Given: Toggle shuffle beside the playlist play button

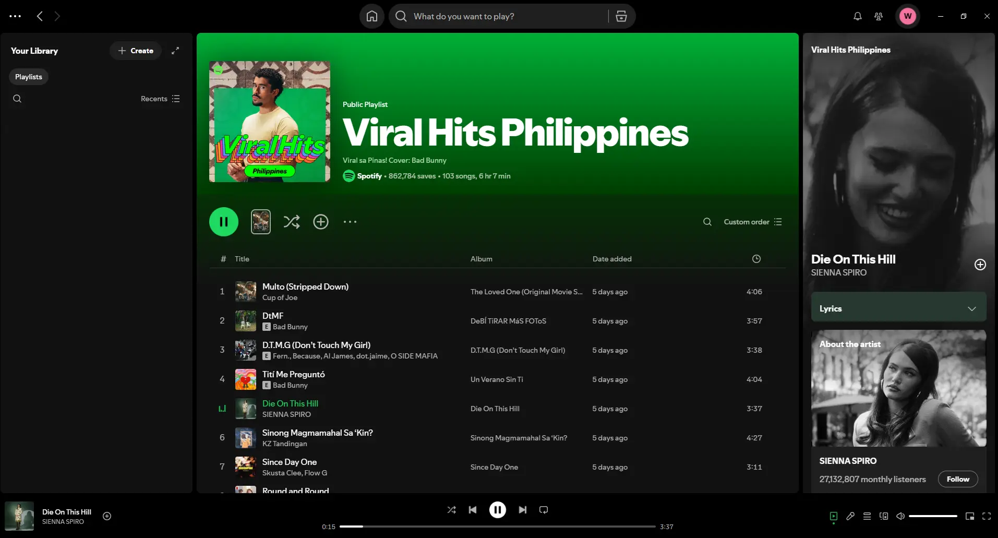Looking at the screenshot, I should coord(292,222).
